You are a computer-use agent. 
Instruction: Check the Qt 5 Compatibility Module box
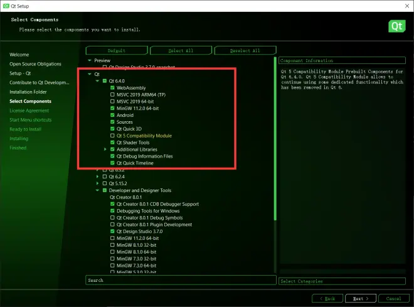112,136
